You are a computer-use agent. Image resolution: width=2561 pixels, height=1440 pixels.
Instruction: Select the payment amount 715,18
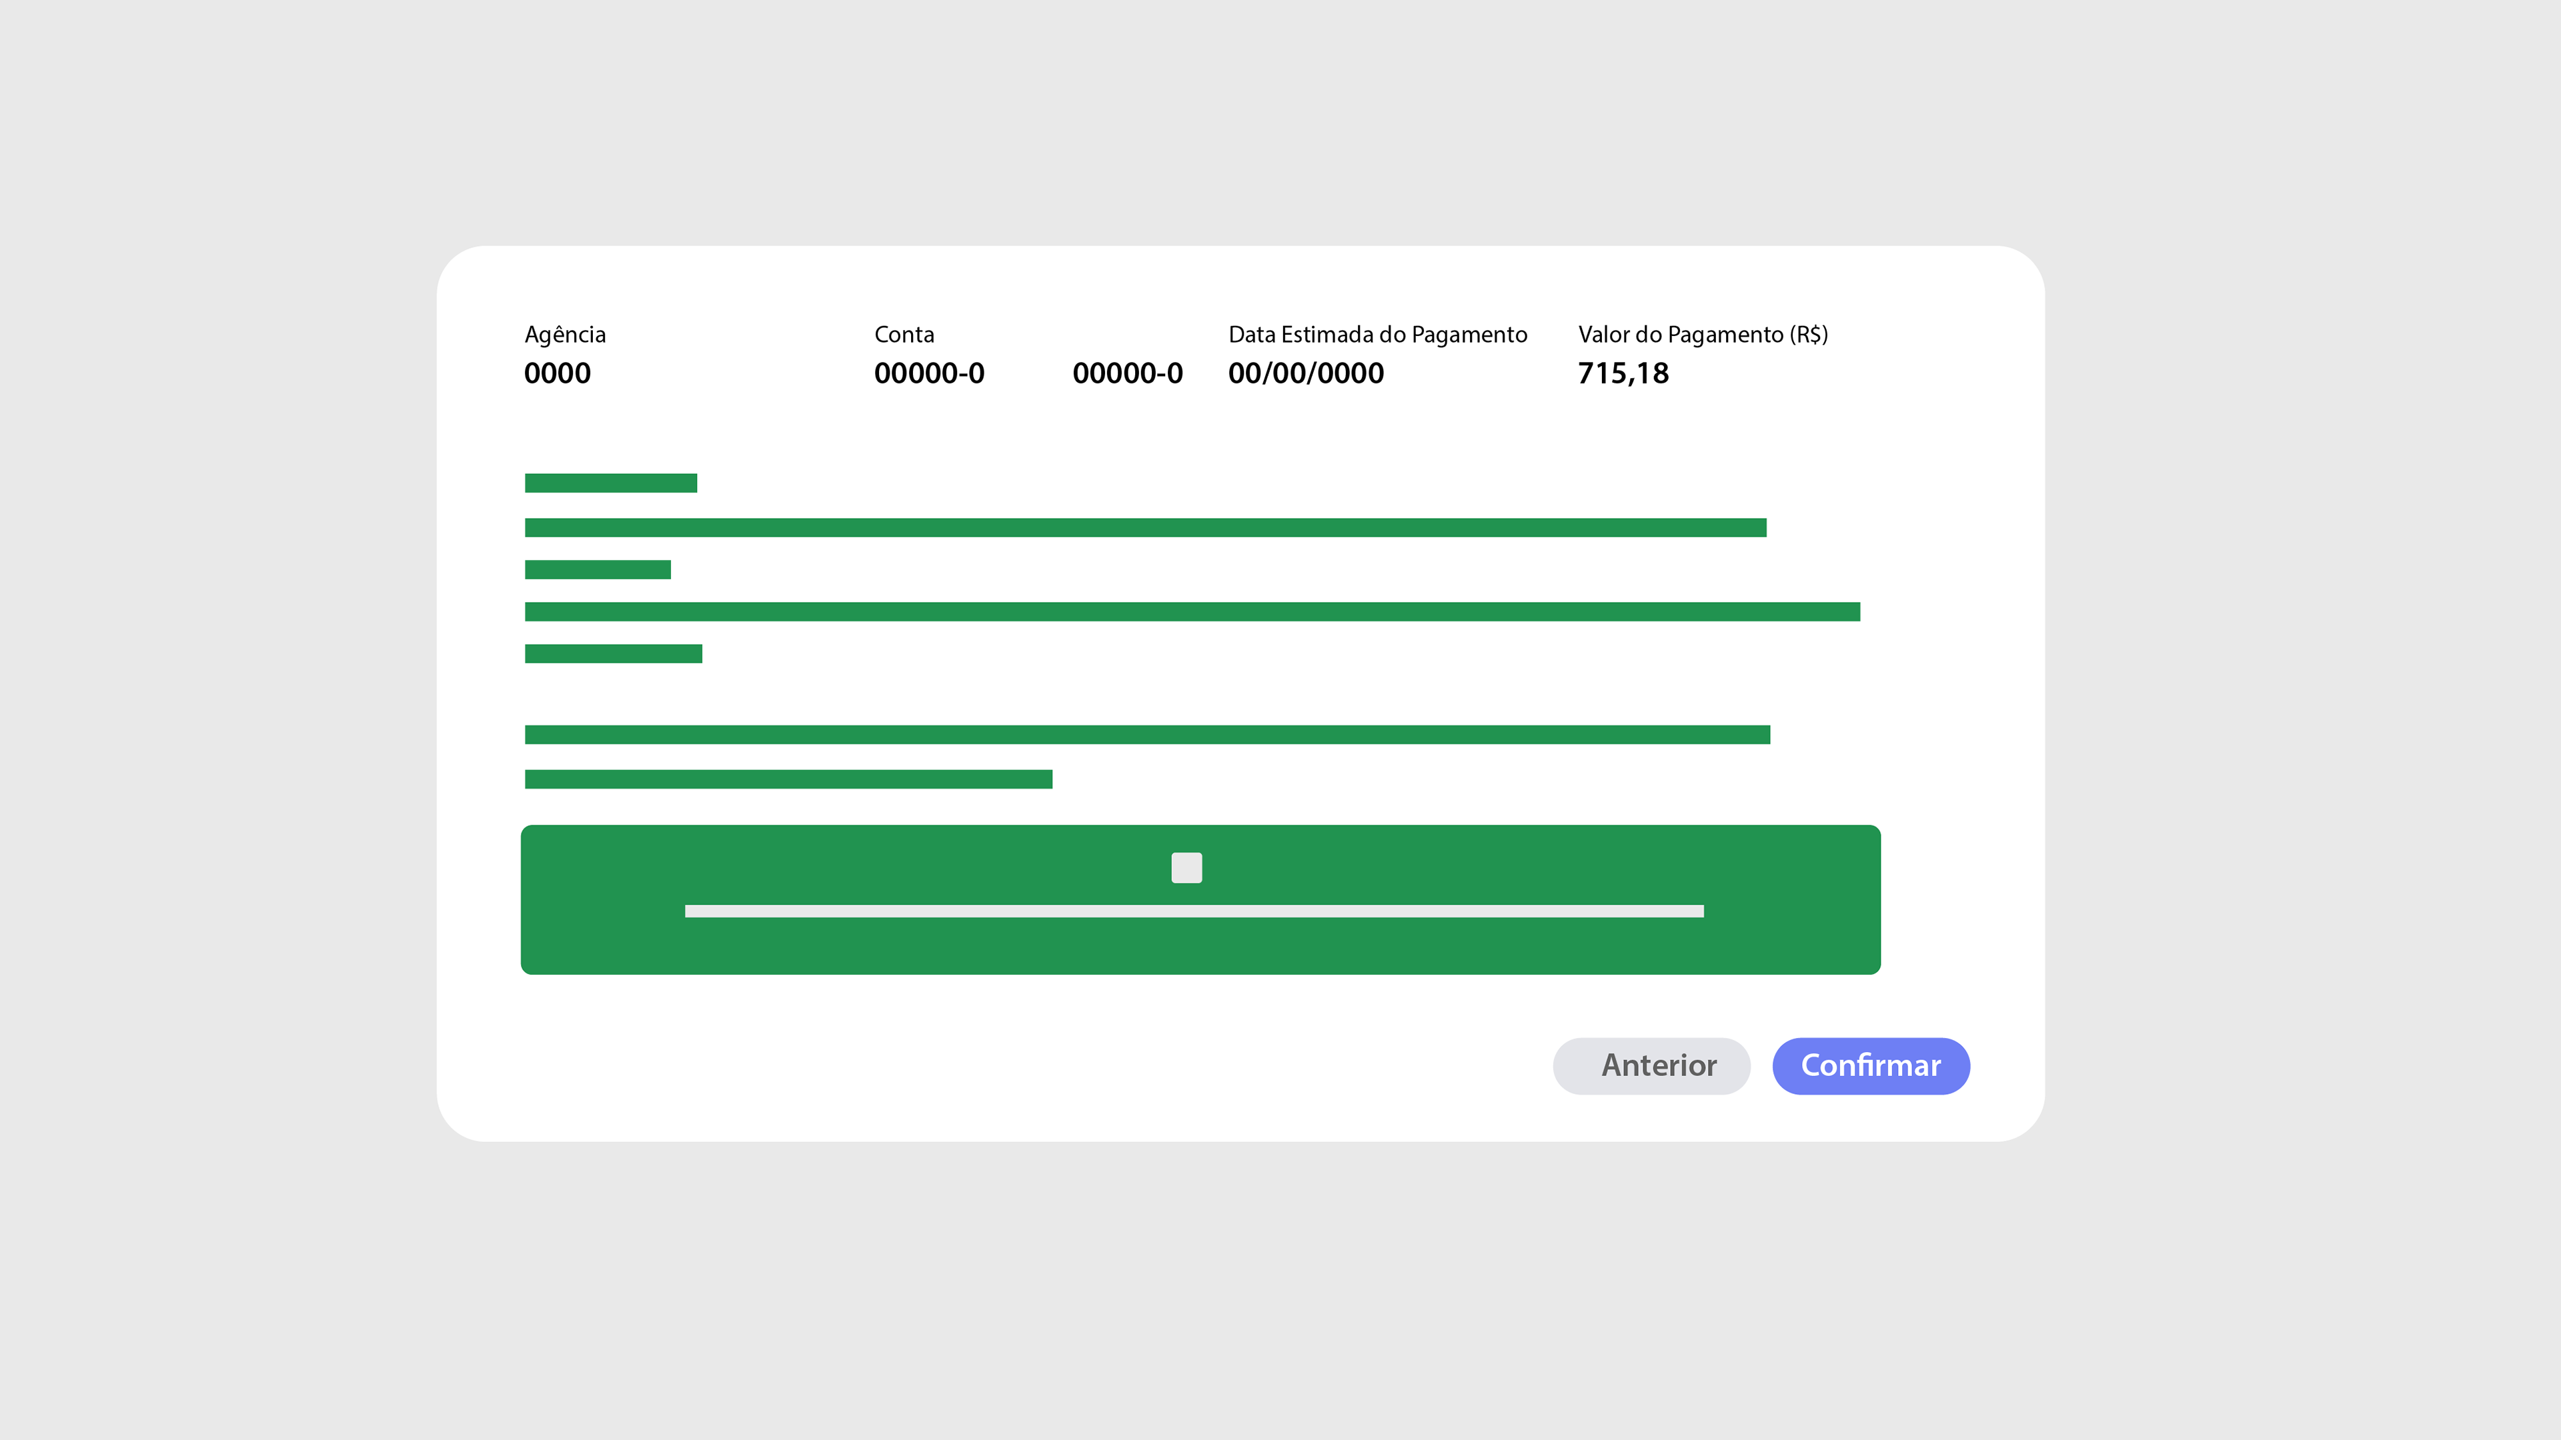click(1623, 373)
